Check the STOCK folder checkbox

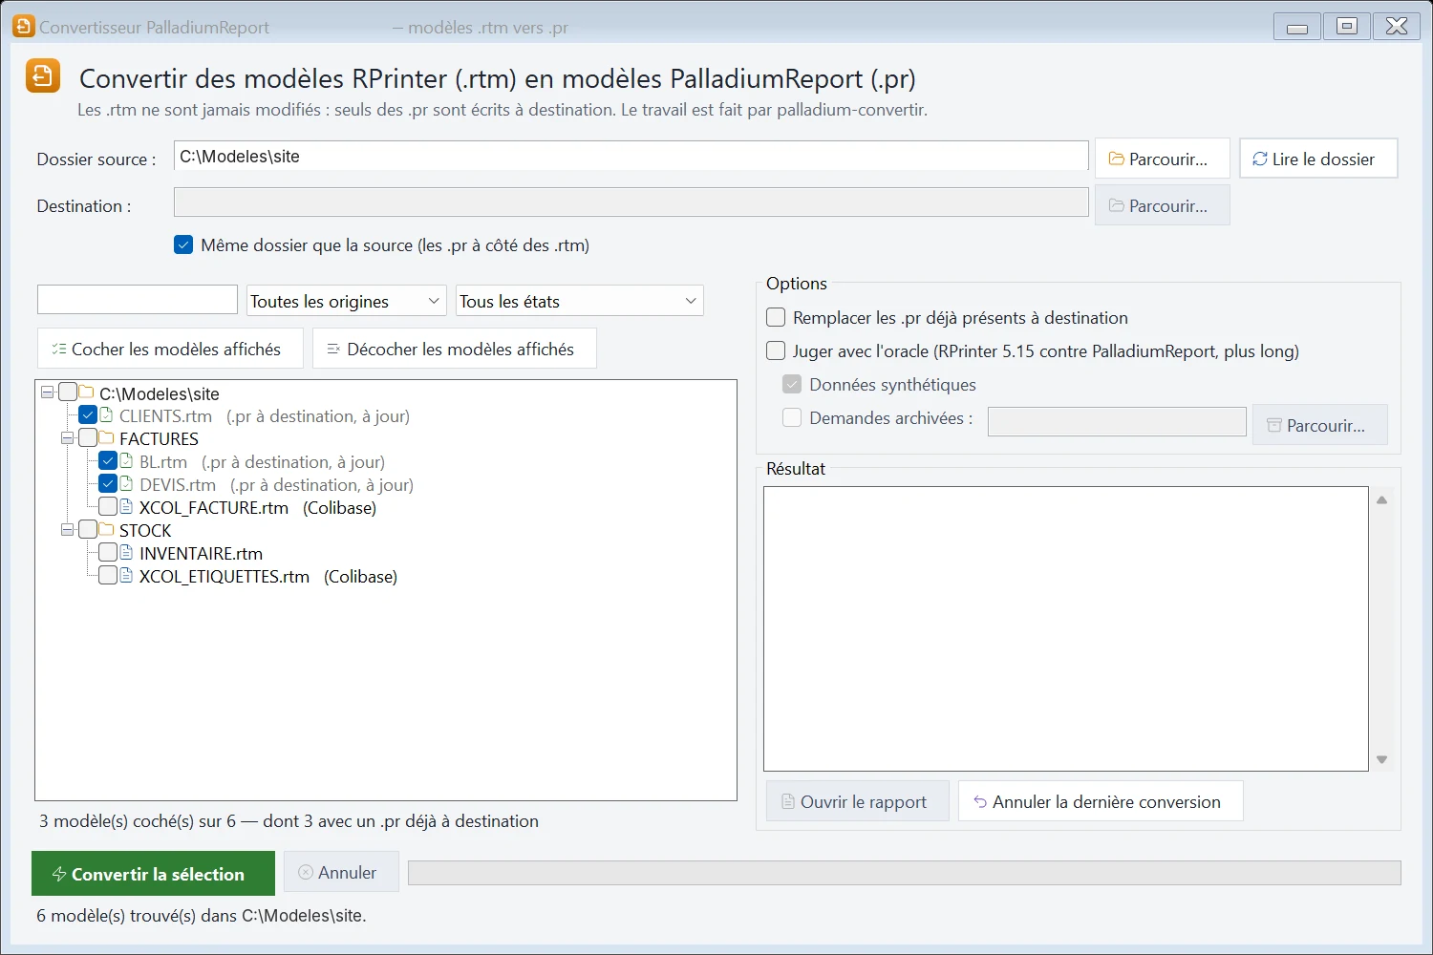pos(88,530)
